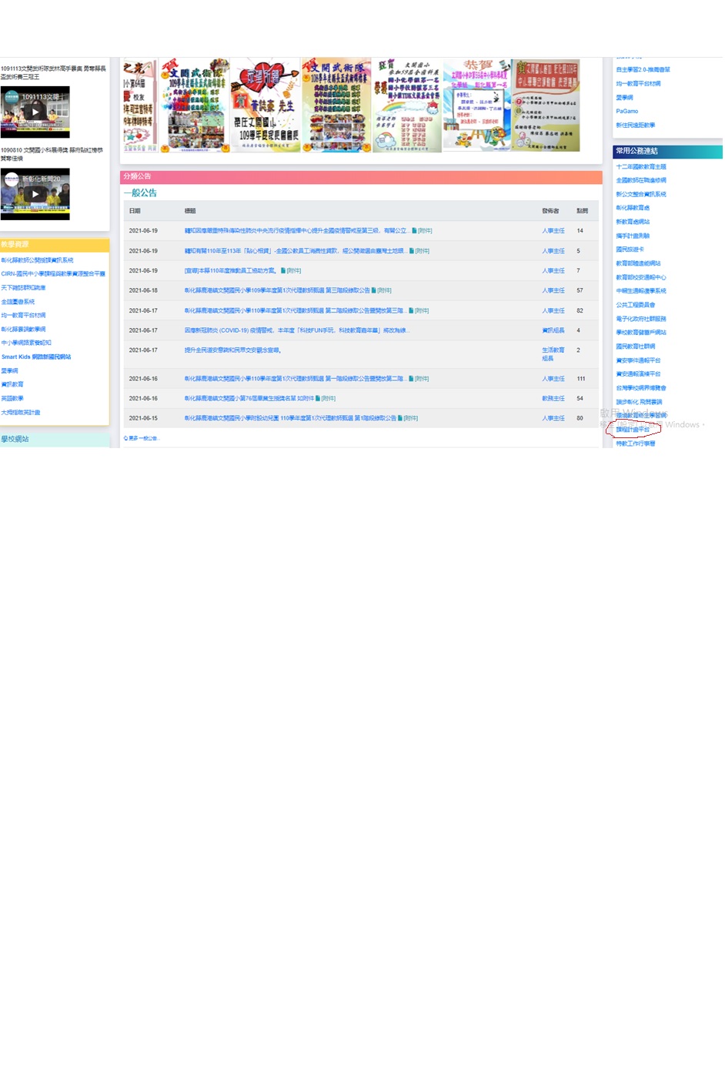Screen dimensions: 725x1081
Task: Open 自主學習2.0 link
Action: click(643, 70)
